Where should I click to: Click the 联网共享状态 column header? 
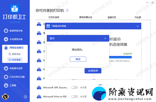coord(86,17)
